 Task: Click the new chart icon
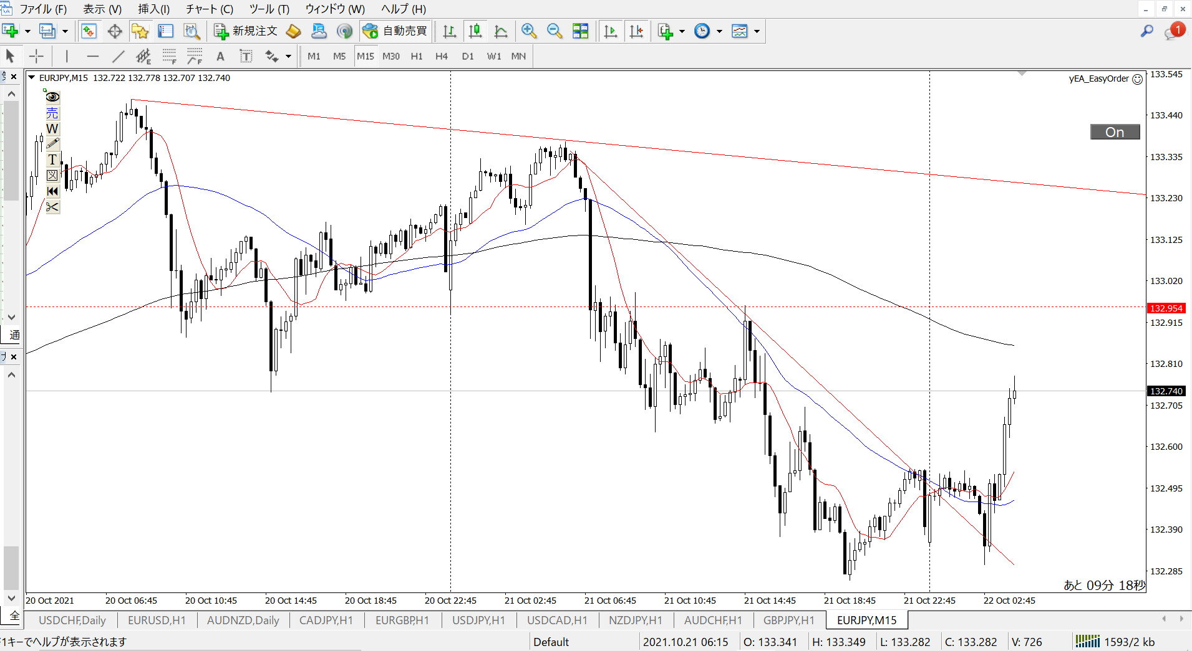[x=10, y=31]
